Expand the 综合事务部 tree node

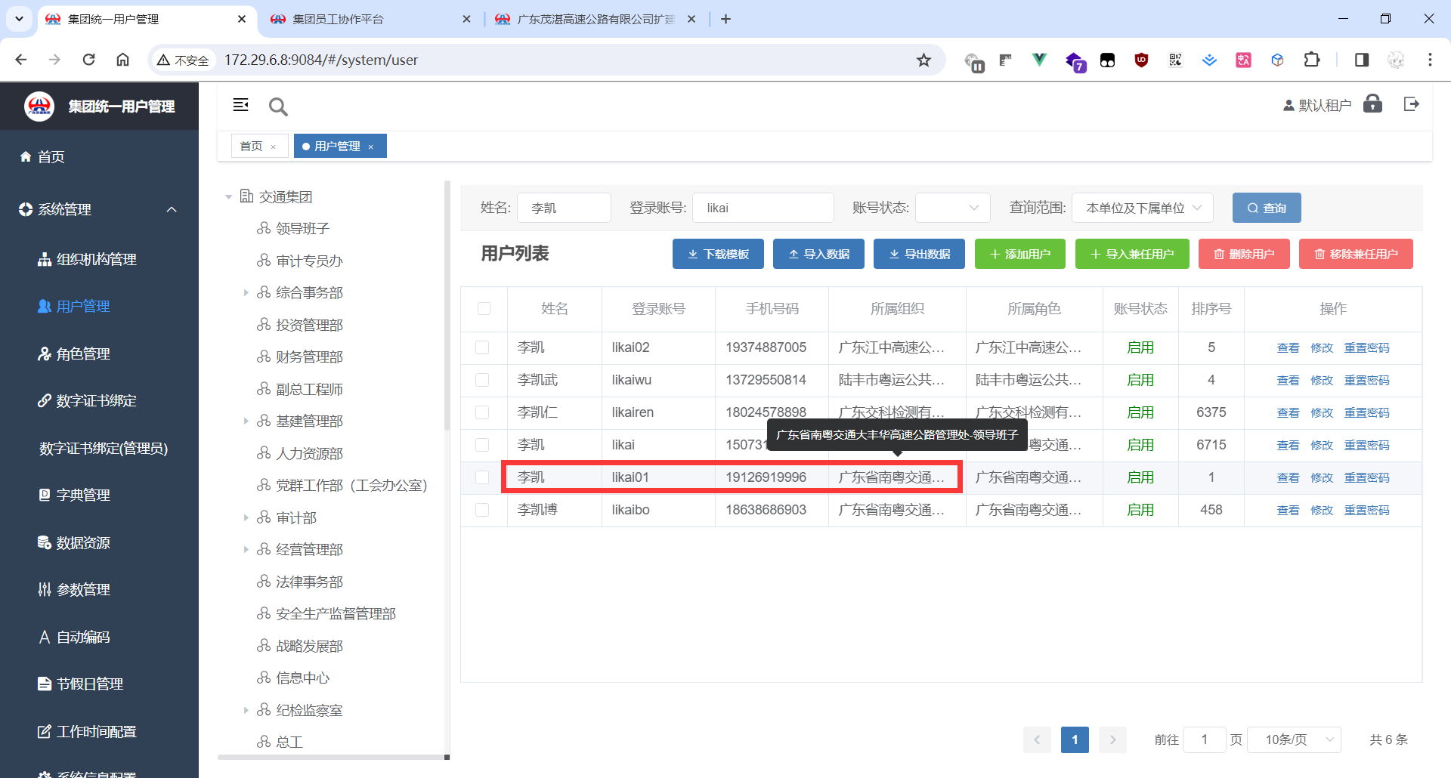pos(246,293)
